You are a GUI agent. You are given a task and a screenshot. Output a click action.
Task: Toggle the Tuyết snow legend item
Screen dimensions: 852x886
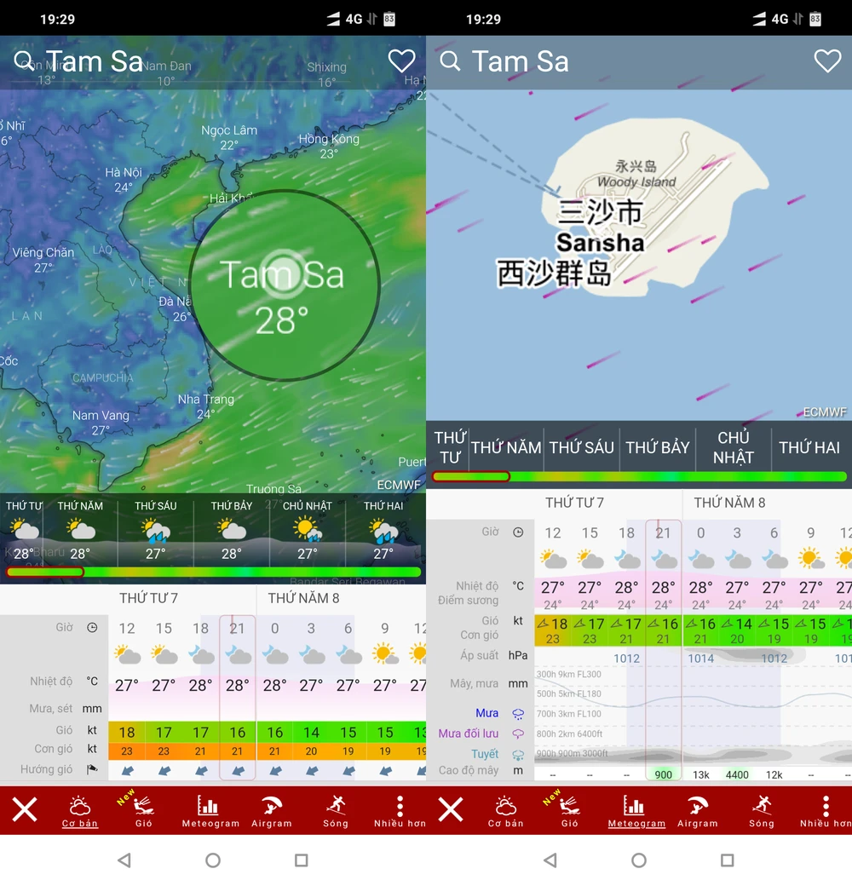tap(518, 755)
